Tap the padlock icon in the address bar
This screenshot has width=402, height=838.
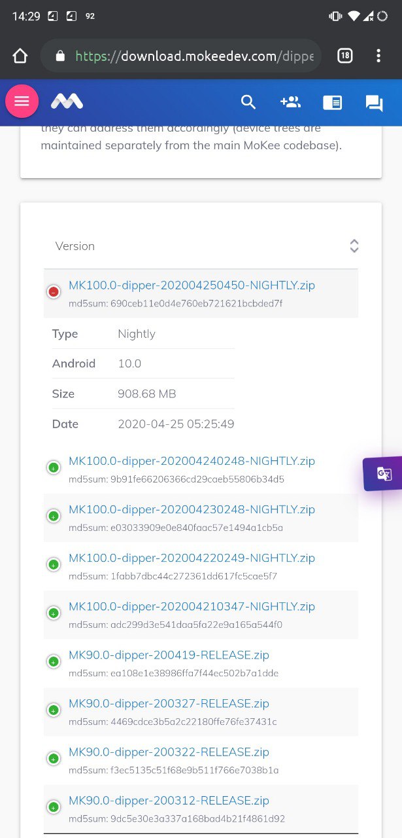click(x=60, y=56)
